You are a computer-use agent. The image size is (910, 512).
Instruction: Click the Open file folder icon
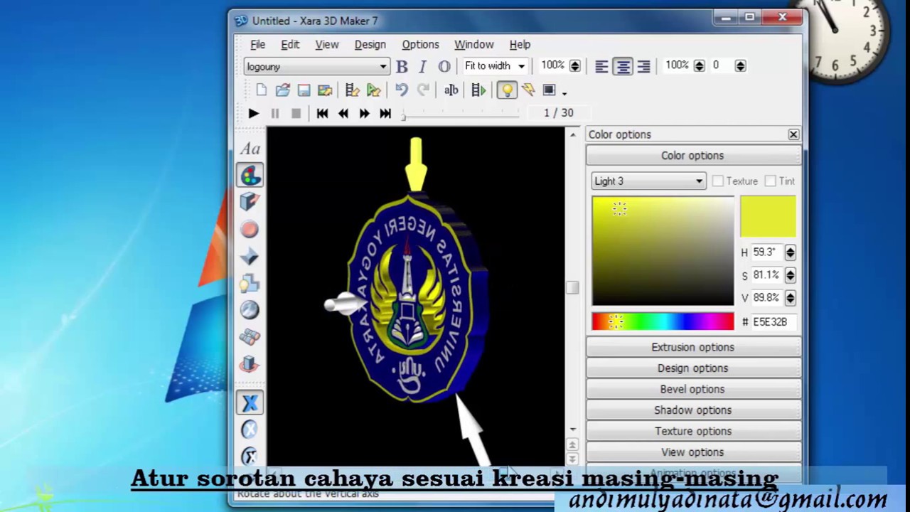coord(282,90)
